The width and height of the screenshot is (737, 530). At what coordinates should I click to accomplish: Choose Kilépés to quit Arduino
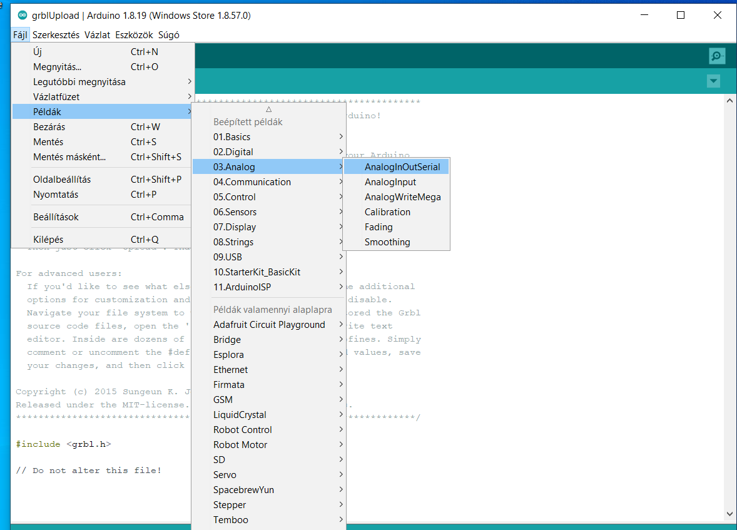[101, 240]
